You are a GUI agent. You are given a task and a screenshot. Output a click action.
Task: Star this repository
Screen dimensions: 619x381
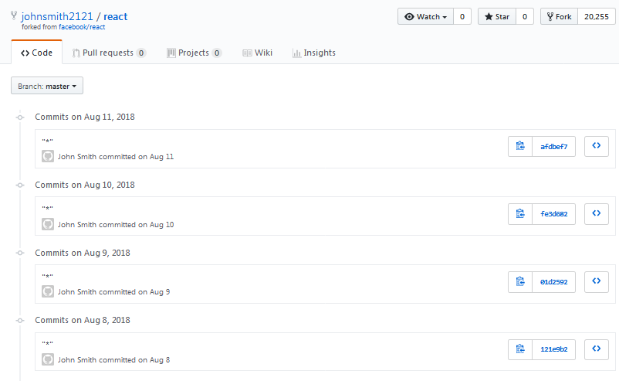(x=497, y=16)
